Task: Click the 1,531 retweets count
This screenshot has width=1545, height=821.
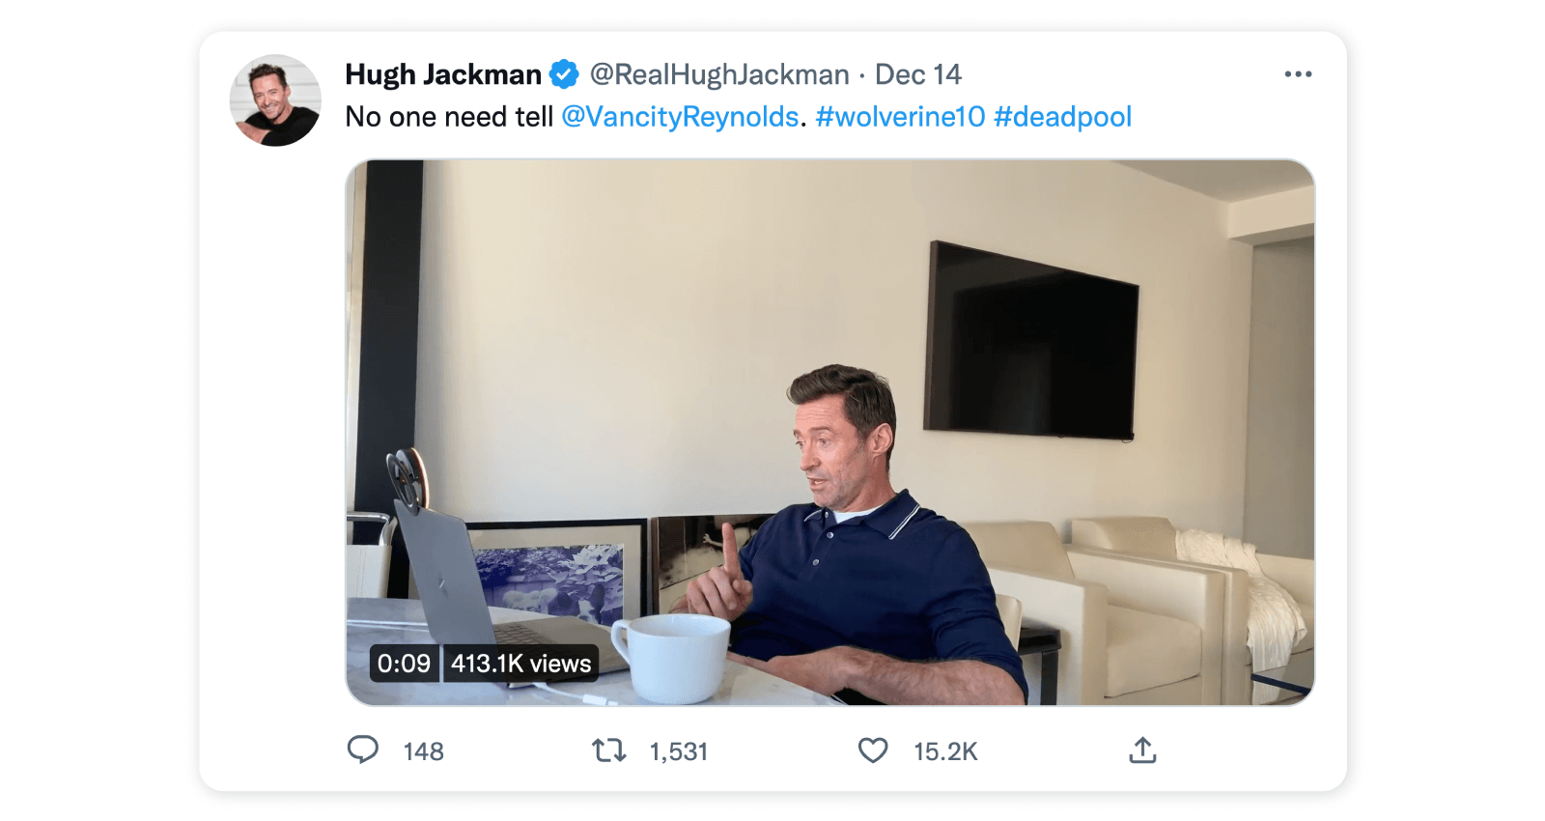Action: coord(678,751)
